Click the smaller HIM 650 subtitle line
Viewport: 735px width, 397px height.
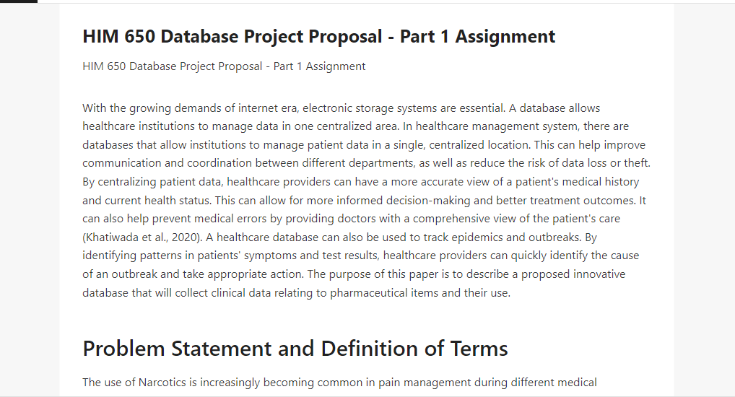point(224,66)
